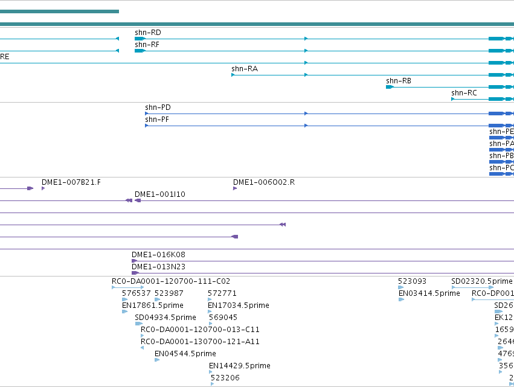Screen dimensions: 514x387
Task: Select the shn-PD protein label
Action: click(x=158, y=107)
